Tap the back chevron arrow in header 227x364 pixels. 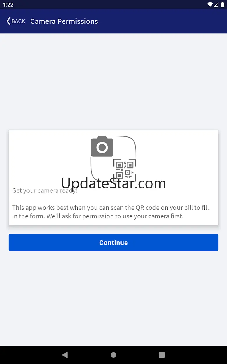(8, 21)
